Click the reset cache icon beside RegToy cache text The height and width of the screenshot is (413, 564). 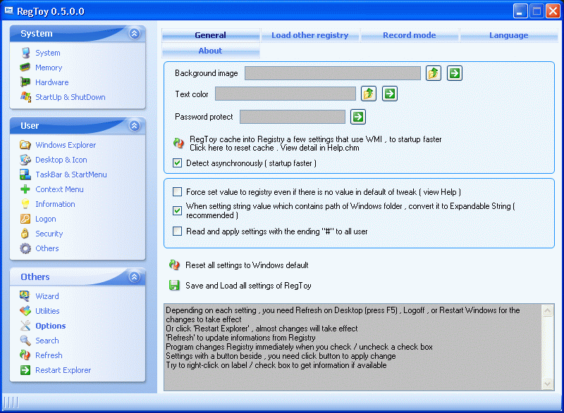178,143
